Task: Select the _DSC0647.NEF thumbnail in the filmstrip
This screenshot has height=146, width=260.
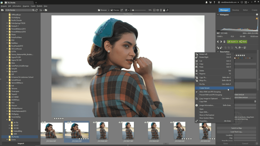Action: pos(128,131)
